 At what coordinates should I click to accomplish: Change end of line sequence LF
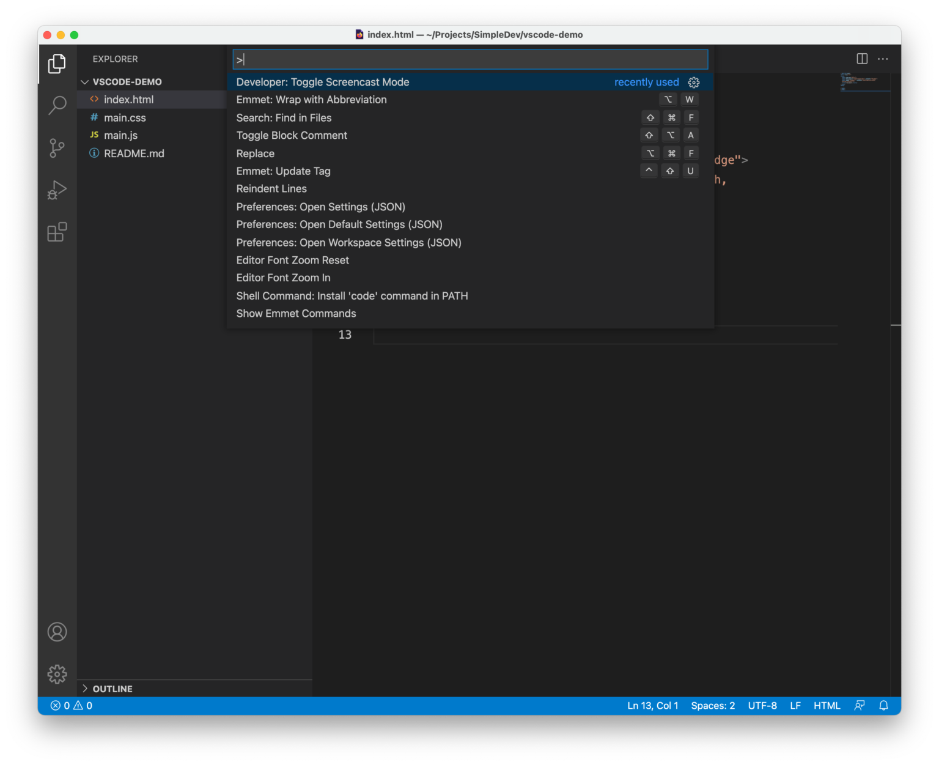[795, 706]
